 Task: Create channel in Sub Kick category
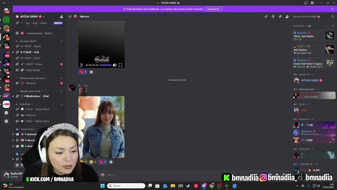61,104
